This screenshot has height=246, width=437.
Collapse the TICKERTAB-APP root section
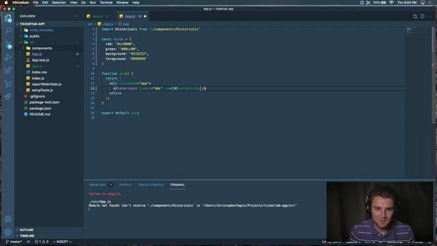[32, 24]
